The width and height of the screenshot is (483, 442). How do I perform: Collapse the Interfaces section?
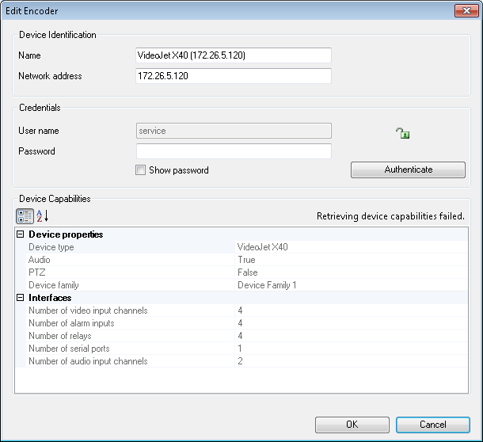20,298
